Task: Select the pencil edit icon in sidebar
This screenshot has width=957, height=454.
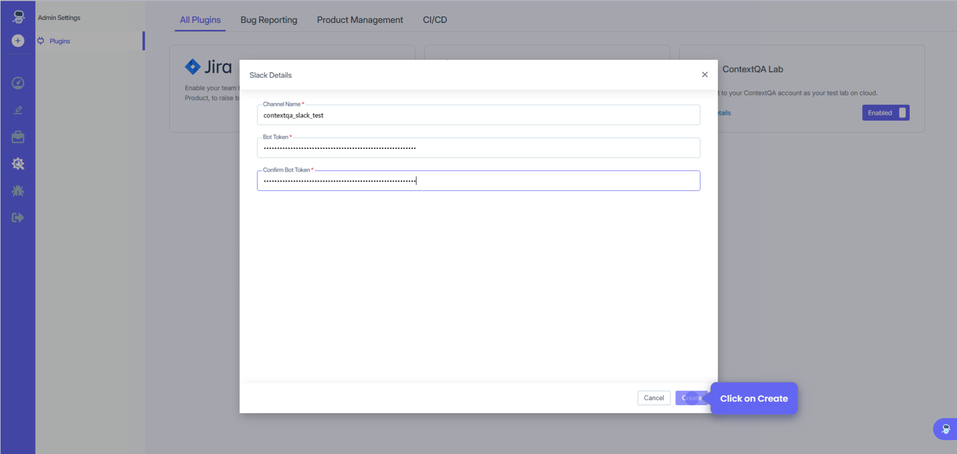Action: point(18,110)
